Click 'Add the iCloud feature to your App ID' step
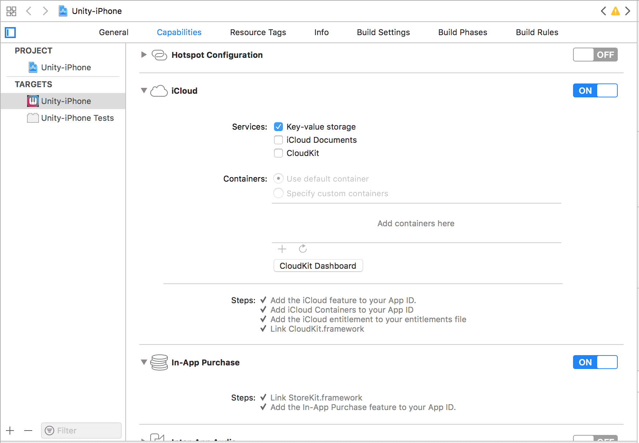The height and width of the screenshot is (443, 639). pyautogui.click(x=343, y=300)
